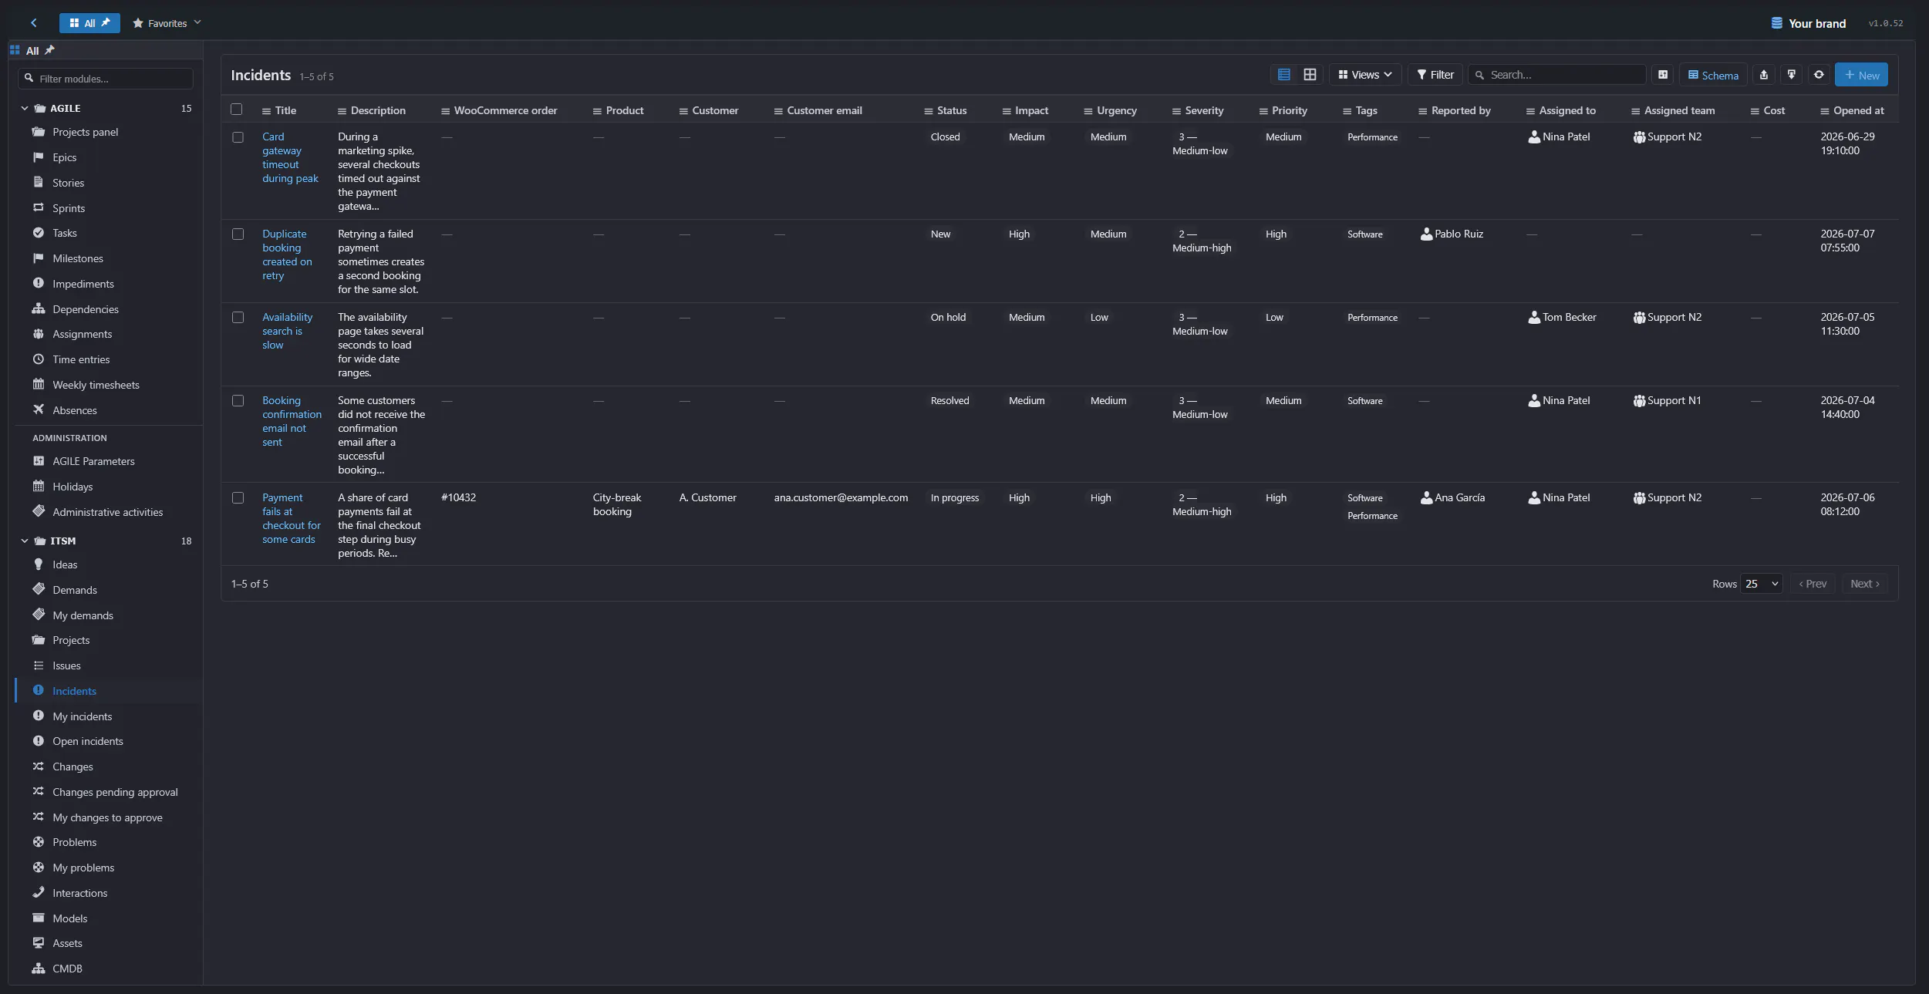Image resolution: width=1929 pixels, height=994 pixels.
Task: Collapse the AGILE module group
Action: [x=25, y=109]
